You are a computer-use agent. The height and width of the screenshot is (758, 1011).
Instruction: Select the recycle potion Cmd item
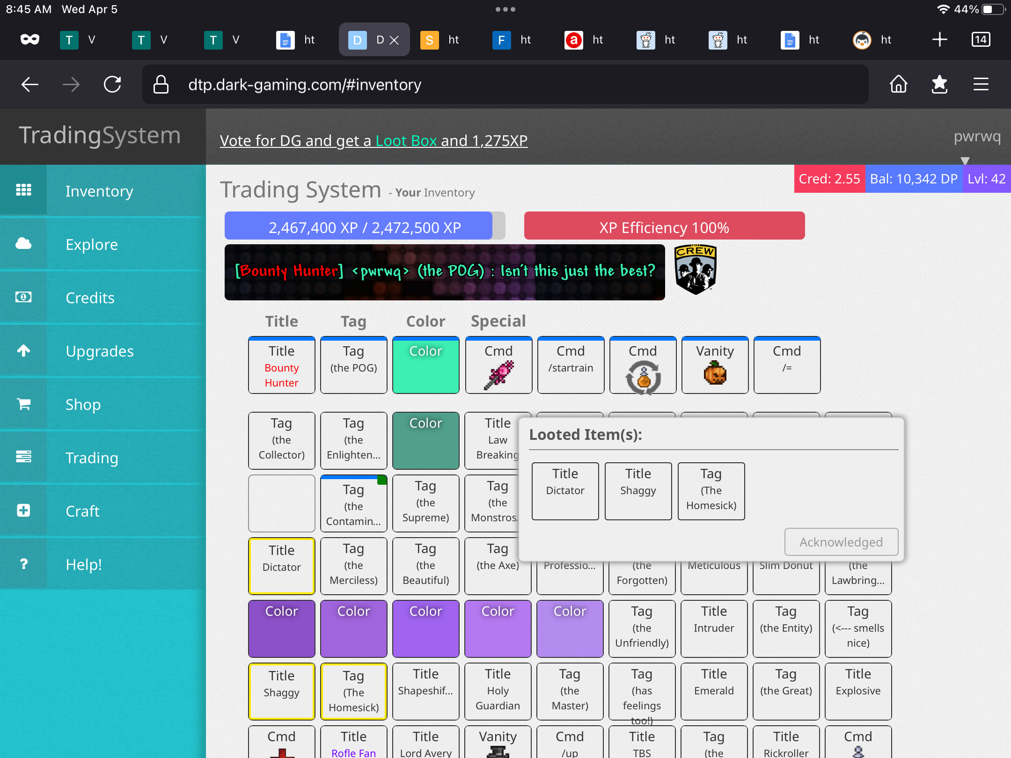(643, 365)
